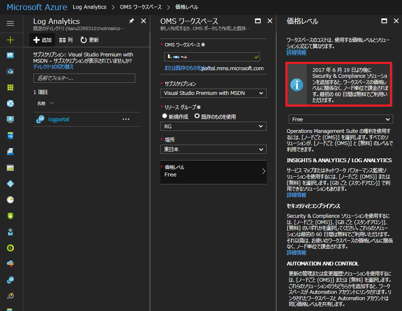Click the ディレクトリの切り替え link
This screenshot has height=311, width=402.
[x=53, y=66]
